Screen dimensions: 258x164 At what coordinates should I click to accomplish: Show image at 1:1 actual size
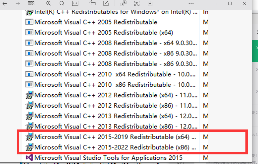(75, 3)
